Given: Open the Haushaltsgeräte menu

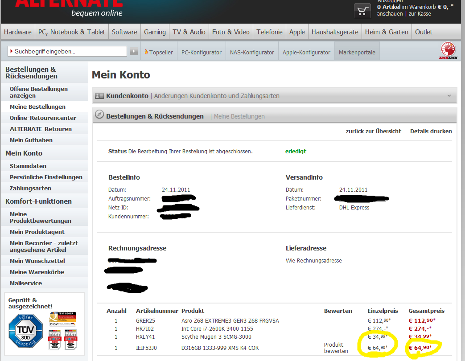Looking at the screenshot, I should 335,32.
